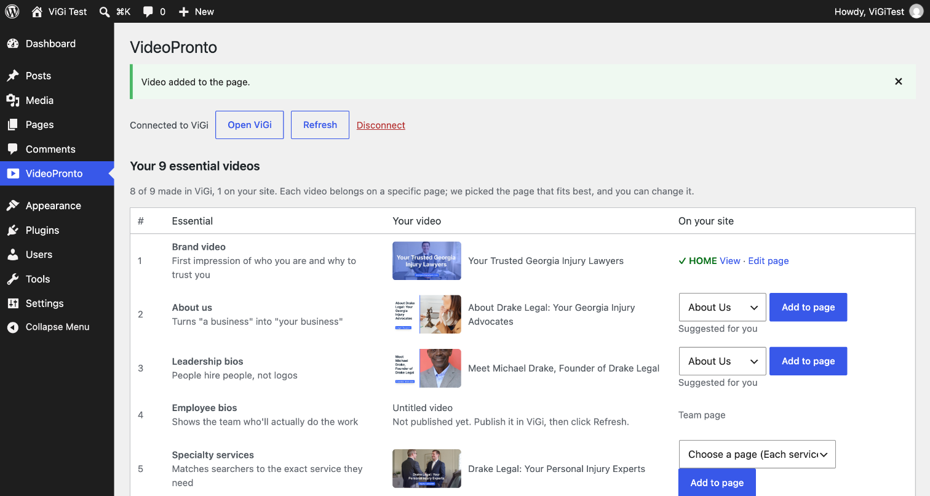Click the Plugins plug icon
Image resolution: width=930 pixels, height=496 pixels.
pos(13,230)
